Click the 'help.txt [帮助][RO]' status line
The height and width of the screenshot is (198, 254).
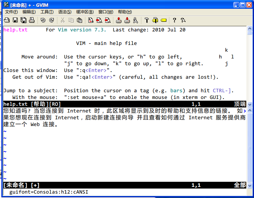point(125,104)
